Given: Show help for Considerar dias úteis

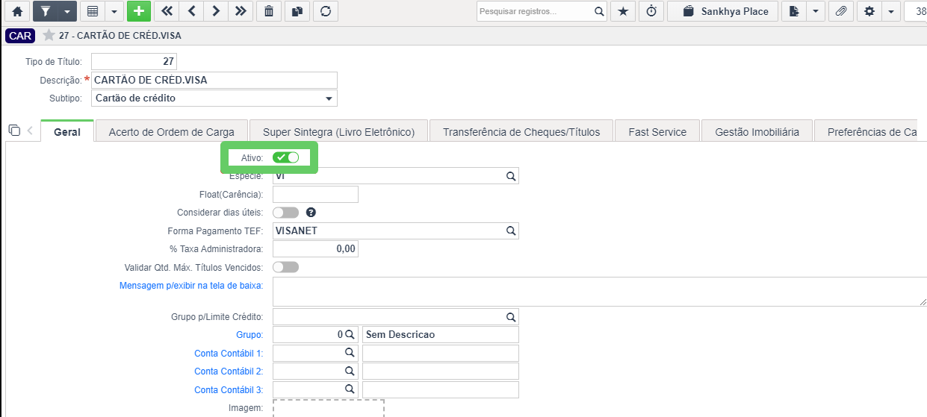Looking at the screenshot, I should pos(311,213).
